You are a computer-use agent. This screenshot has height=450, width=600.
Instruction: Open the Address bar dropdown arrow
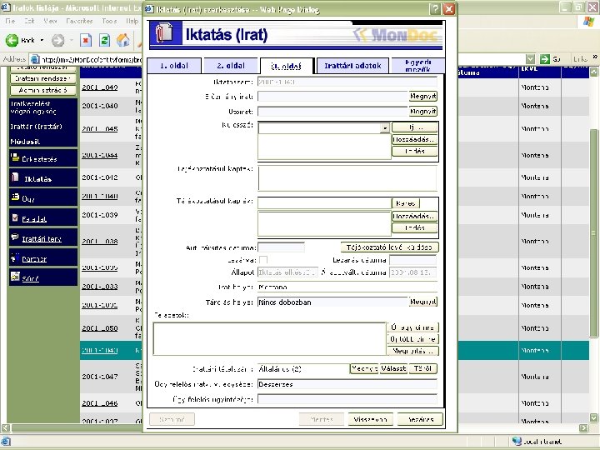coord(530,59)
